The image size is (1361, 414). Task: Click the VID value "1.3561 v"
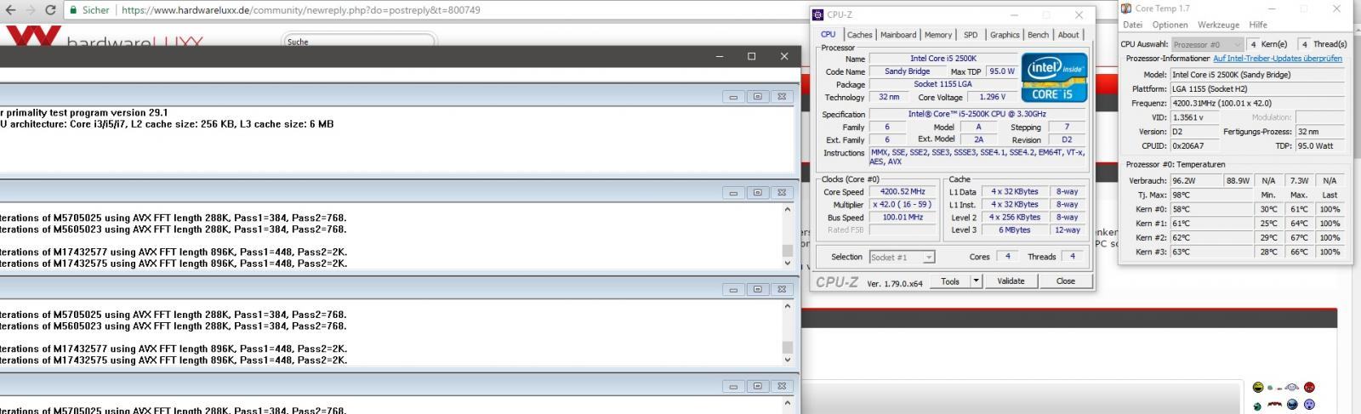pyautogui.click(x=1195, y=117)
